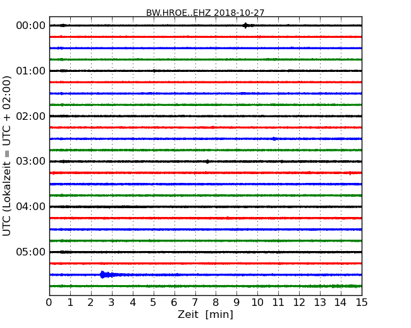This screenshot has height=328, width=411.
Task: Click the x-axis tick label 0
Action: tap(49, 302)
